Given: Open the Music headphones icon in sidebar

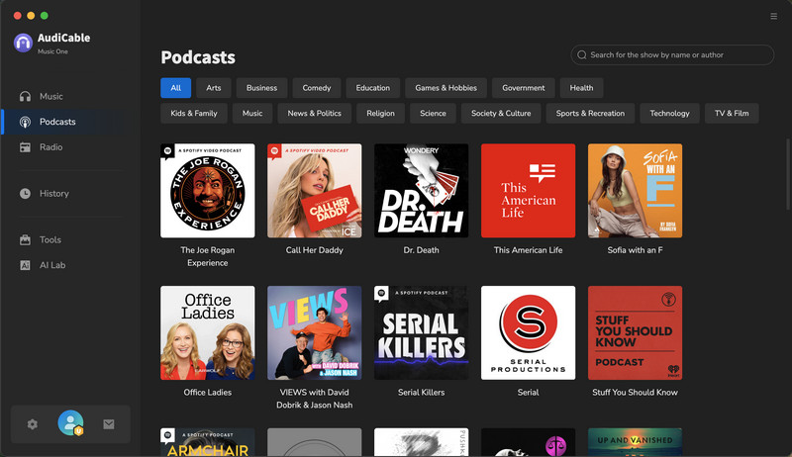Looking at the screenshot, I should 26,96.
